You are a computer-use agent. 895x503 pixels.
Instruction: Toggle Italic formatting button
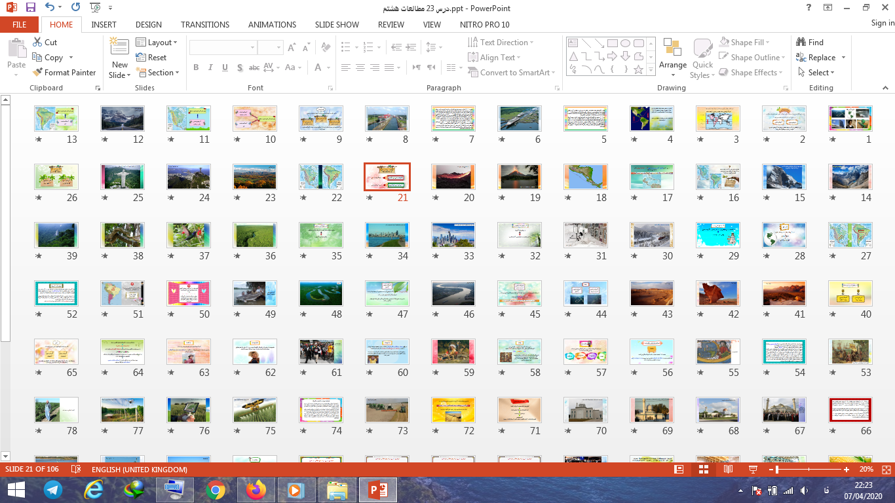pos(210,67)
